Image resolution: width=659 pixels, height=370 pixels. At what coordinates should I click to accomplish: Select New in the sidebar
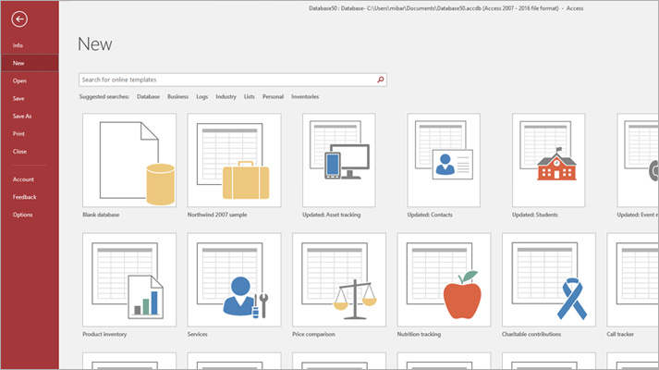[30, 63]
